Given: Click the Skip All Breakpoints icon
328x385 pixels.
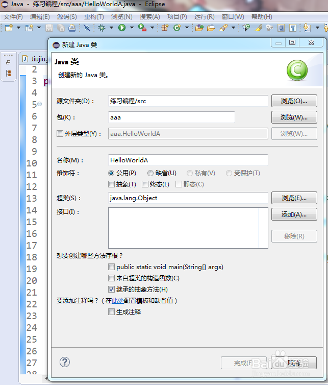Looking at the screenshot, I should point(87,28).
